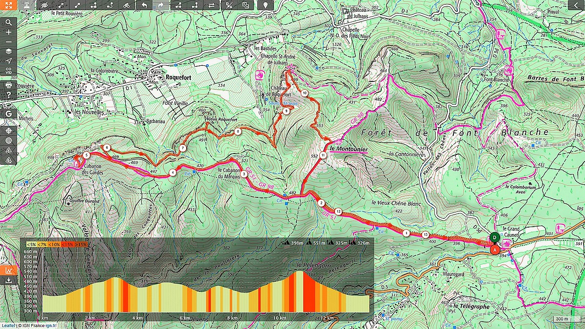
Task: Open the Leaflet attribution link
Action: [x=8, y=326]
